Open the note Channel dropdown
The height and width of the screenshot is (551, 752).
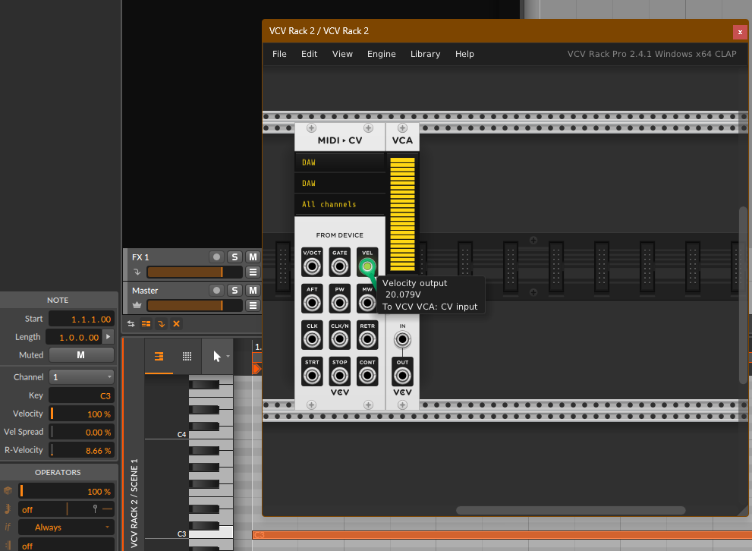[x=81, y=377]
